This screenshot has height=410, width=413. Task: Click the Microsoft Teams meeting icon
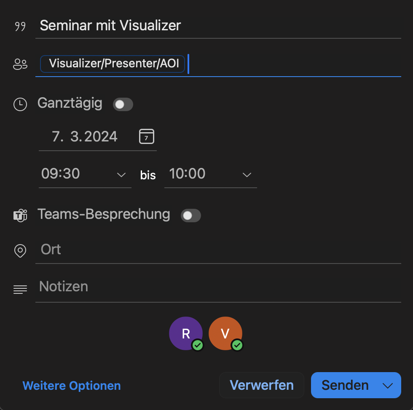[20, 215]
